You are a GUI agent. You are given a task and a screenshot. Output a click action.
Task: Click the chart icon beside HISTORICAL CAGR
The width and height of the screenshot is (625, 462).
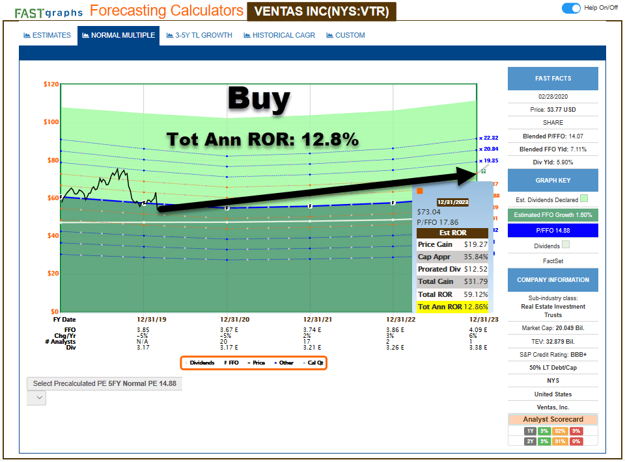[x=247, y=36]
